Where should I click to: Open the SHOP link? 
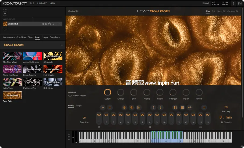coord(206,3)
